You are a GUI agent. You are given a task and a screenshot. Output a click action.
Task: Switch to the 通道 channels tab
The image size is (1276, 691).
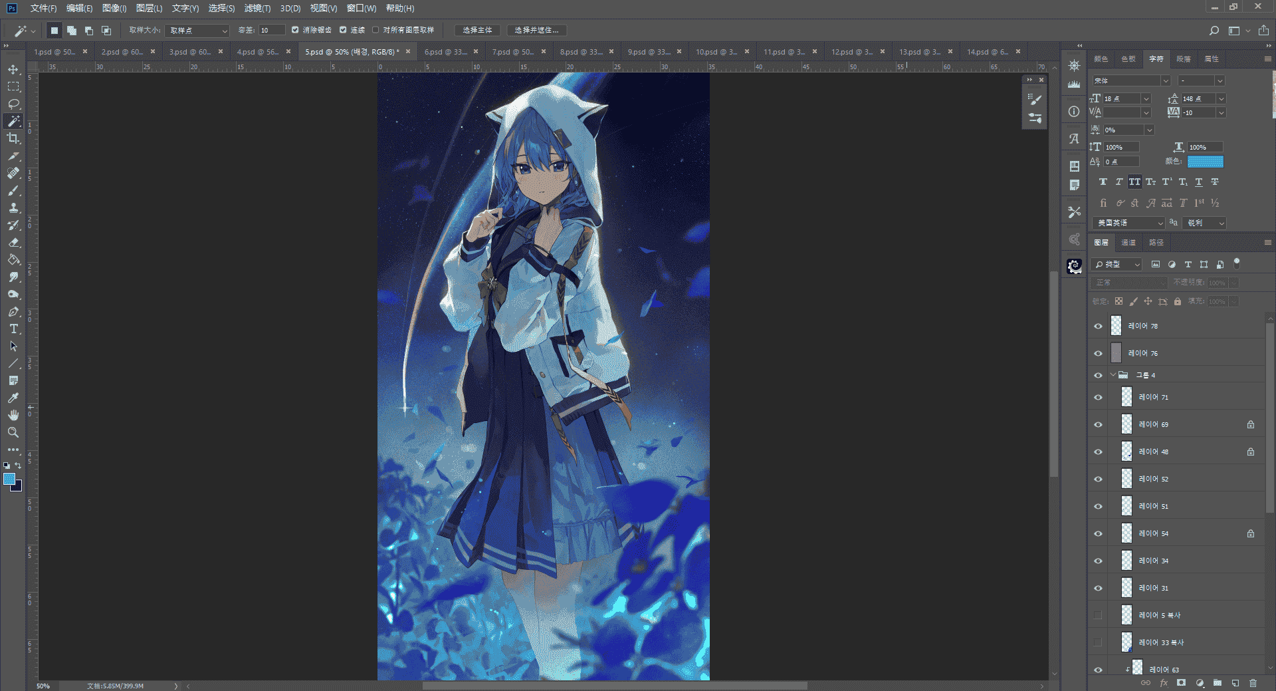tap(1128, 243)
